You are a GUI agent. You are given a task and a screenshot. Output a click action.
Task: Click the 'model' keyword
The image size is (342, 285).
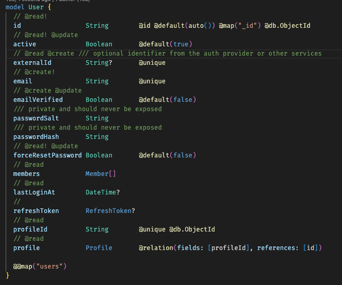click(15, 7)
